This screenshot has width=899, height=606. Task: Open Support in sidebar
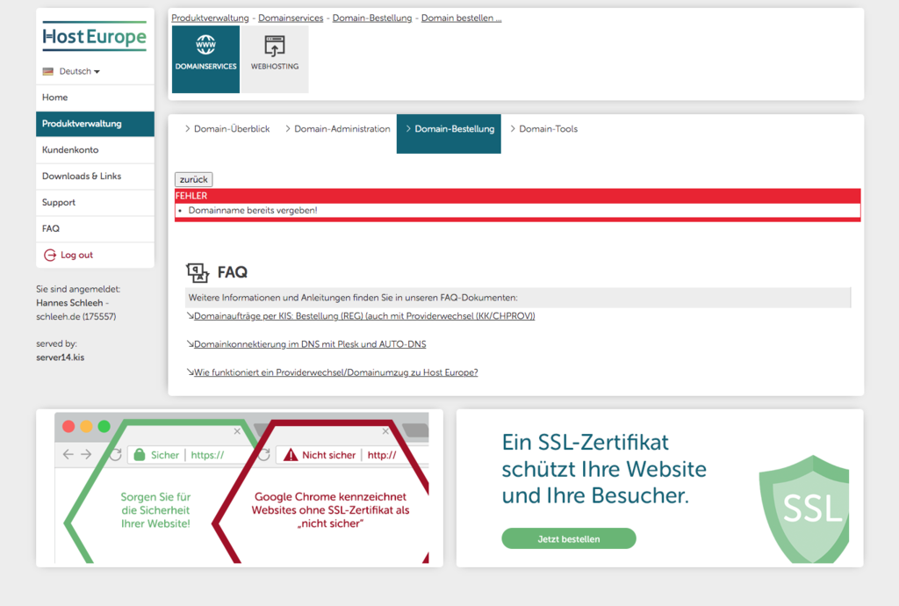coord(95,202)
